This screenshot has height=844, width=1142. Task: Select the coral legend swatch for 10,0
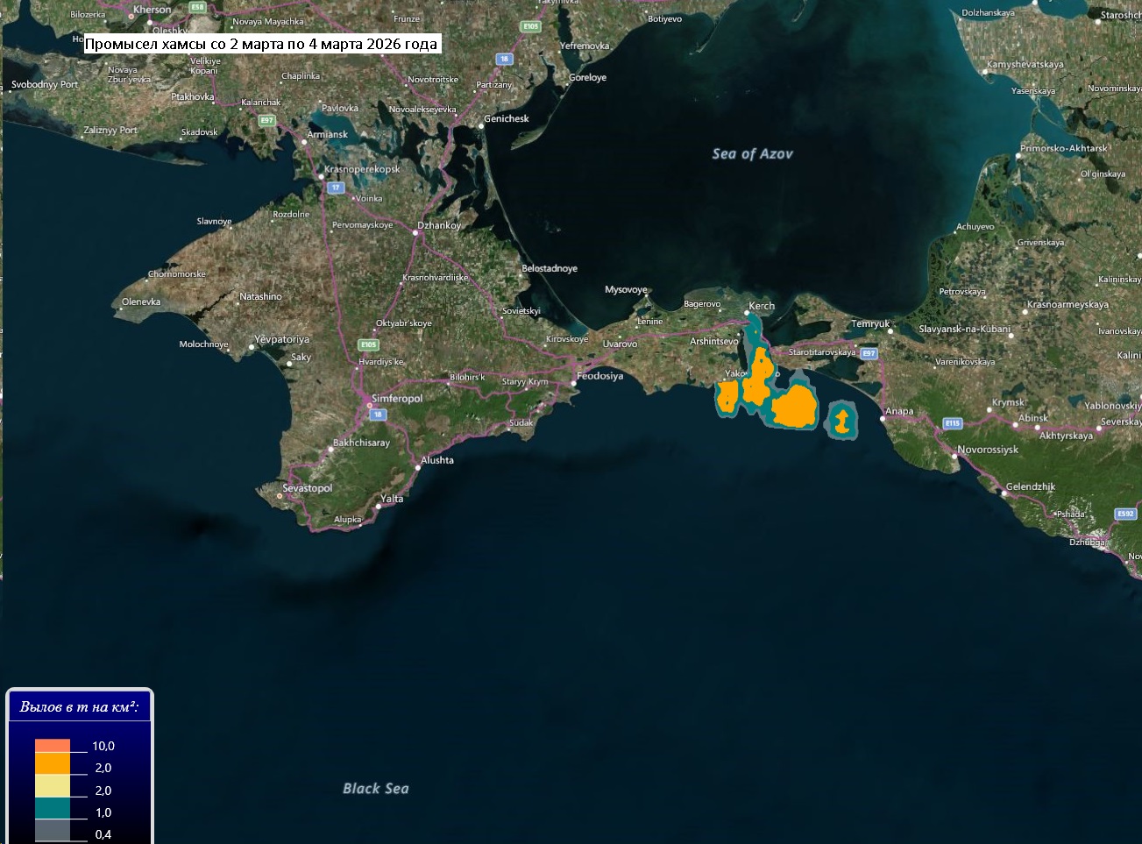point(53,746)
